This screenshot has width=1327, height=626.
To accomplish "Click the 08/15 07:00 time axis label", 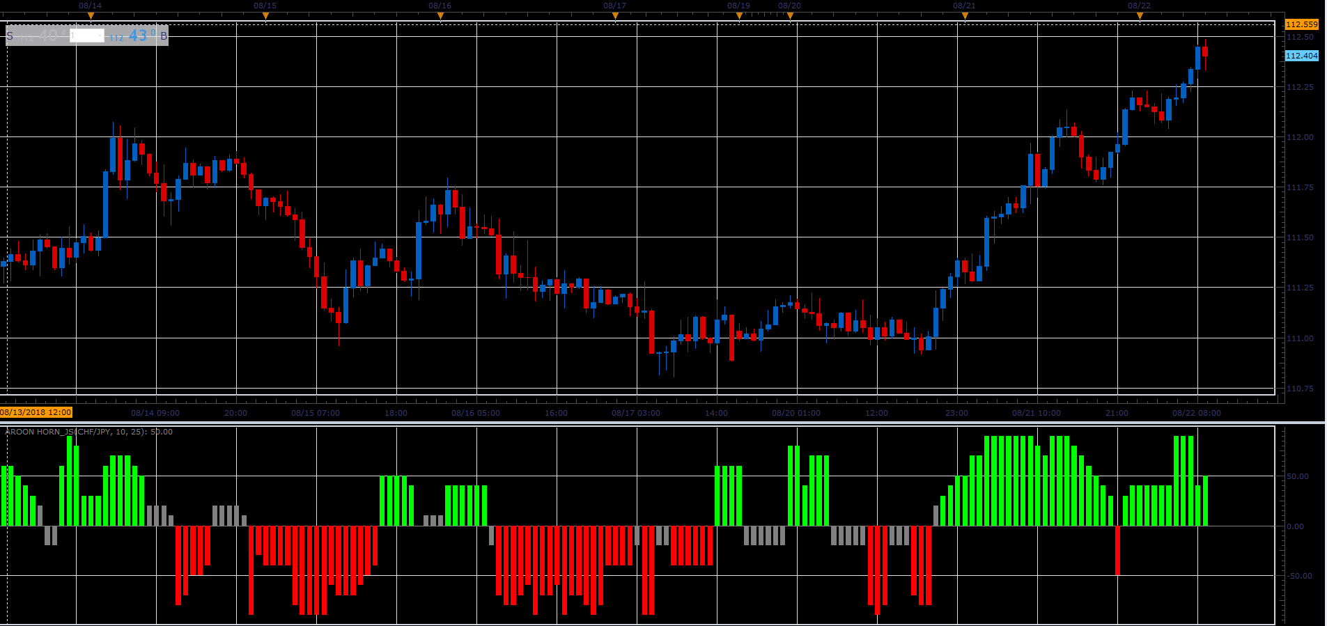I will pyautogui.click(x=316, y=413).
